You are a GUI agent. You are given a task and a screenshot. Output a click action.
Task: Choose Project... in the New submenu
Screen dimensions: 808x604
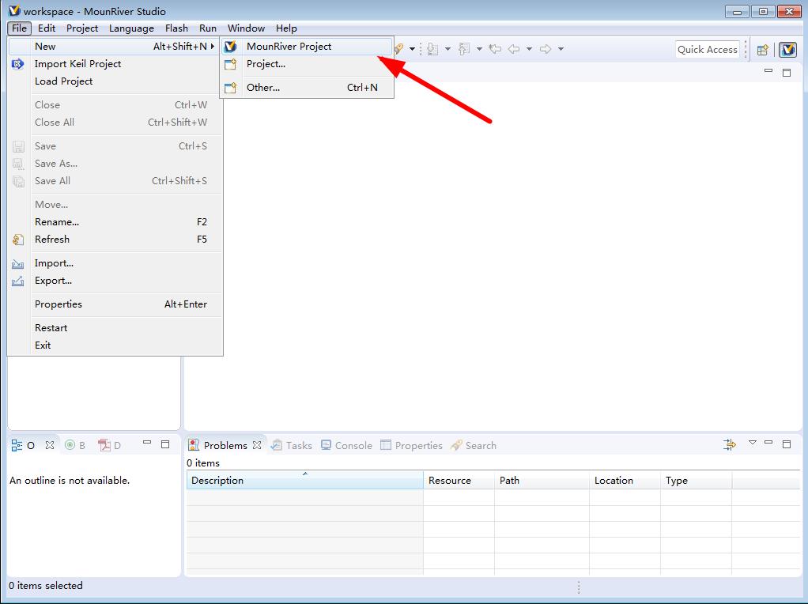[x=307, y=64]
